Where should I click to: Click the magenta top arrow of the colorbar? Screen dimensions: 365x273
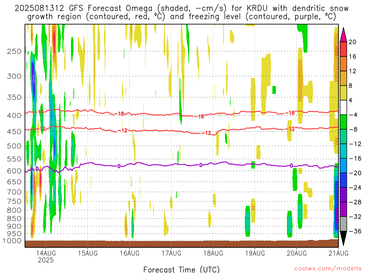tap(343, 36)
